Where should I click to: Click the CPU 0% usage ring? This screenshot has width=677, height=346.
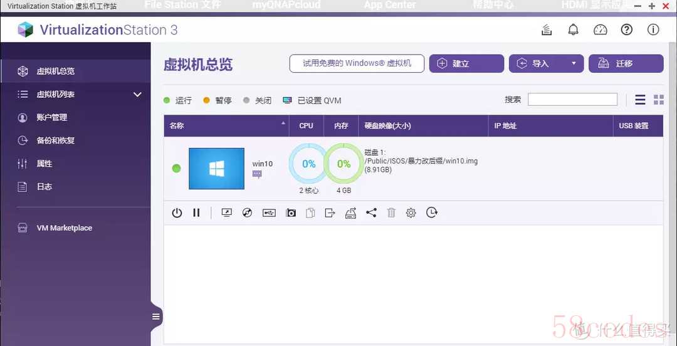click(308, 164)
